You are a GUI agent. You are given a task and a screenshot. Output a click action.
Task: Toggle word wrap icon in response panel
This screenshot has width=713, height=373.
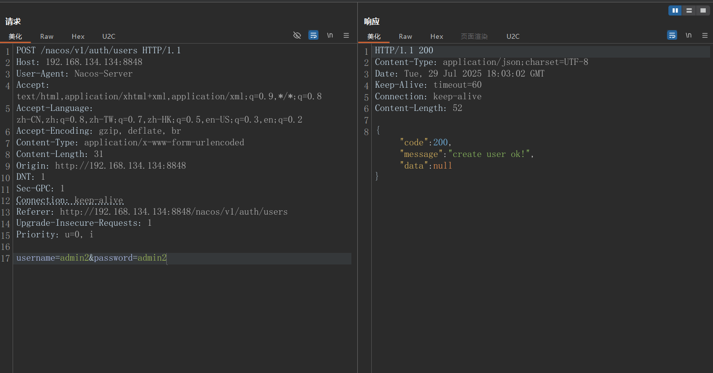coord(672,35)
